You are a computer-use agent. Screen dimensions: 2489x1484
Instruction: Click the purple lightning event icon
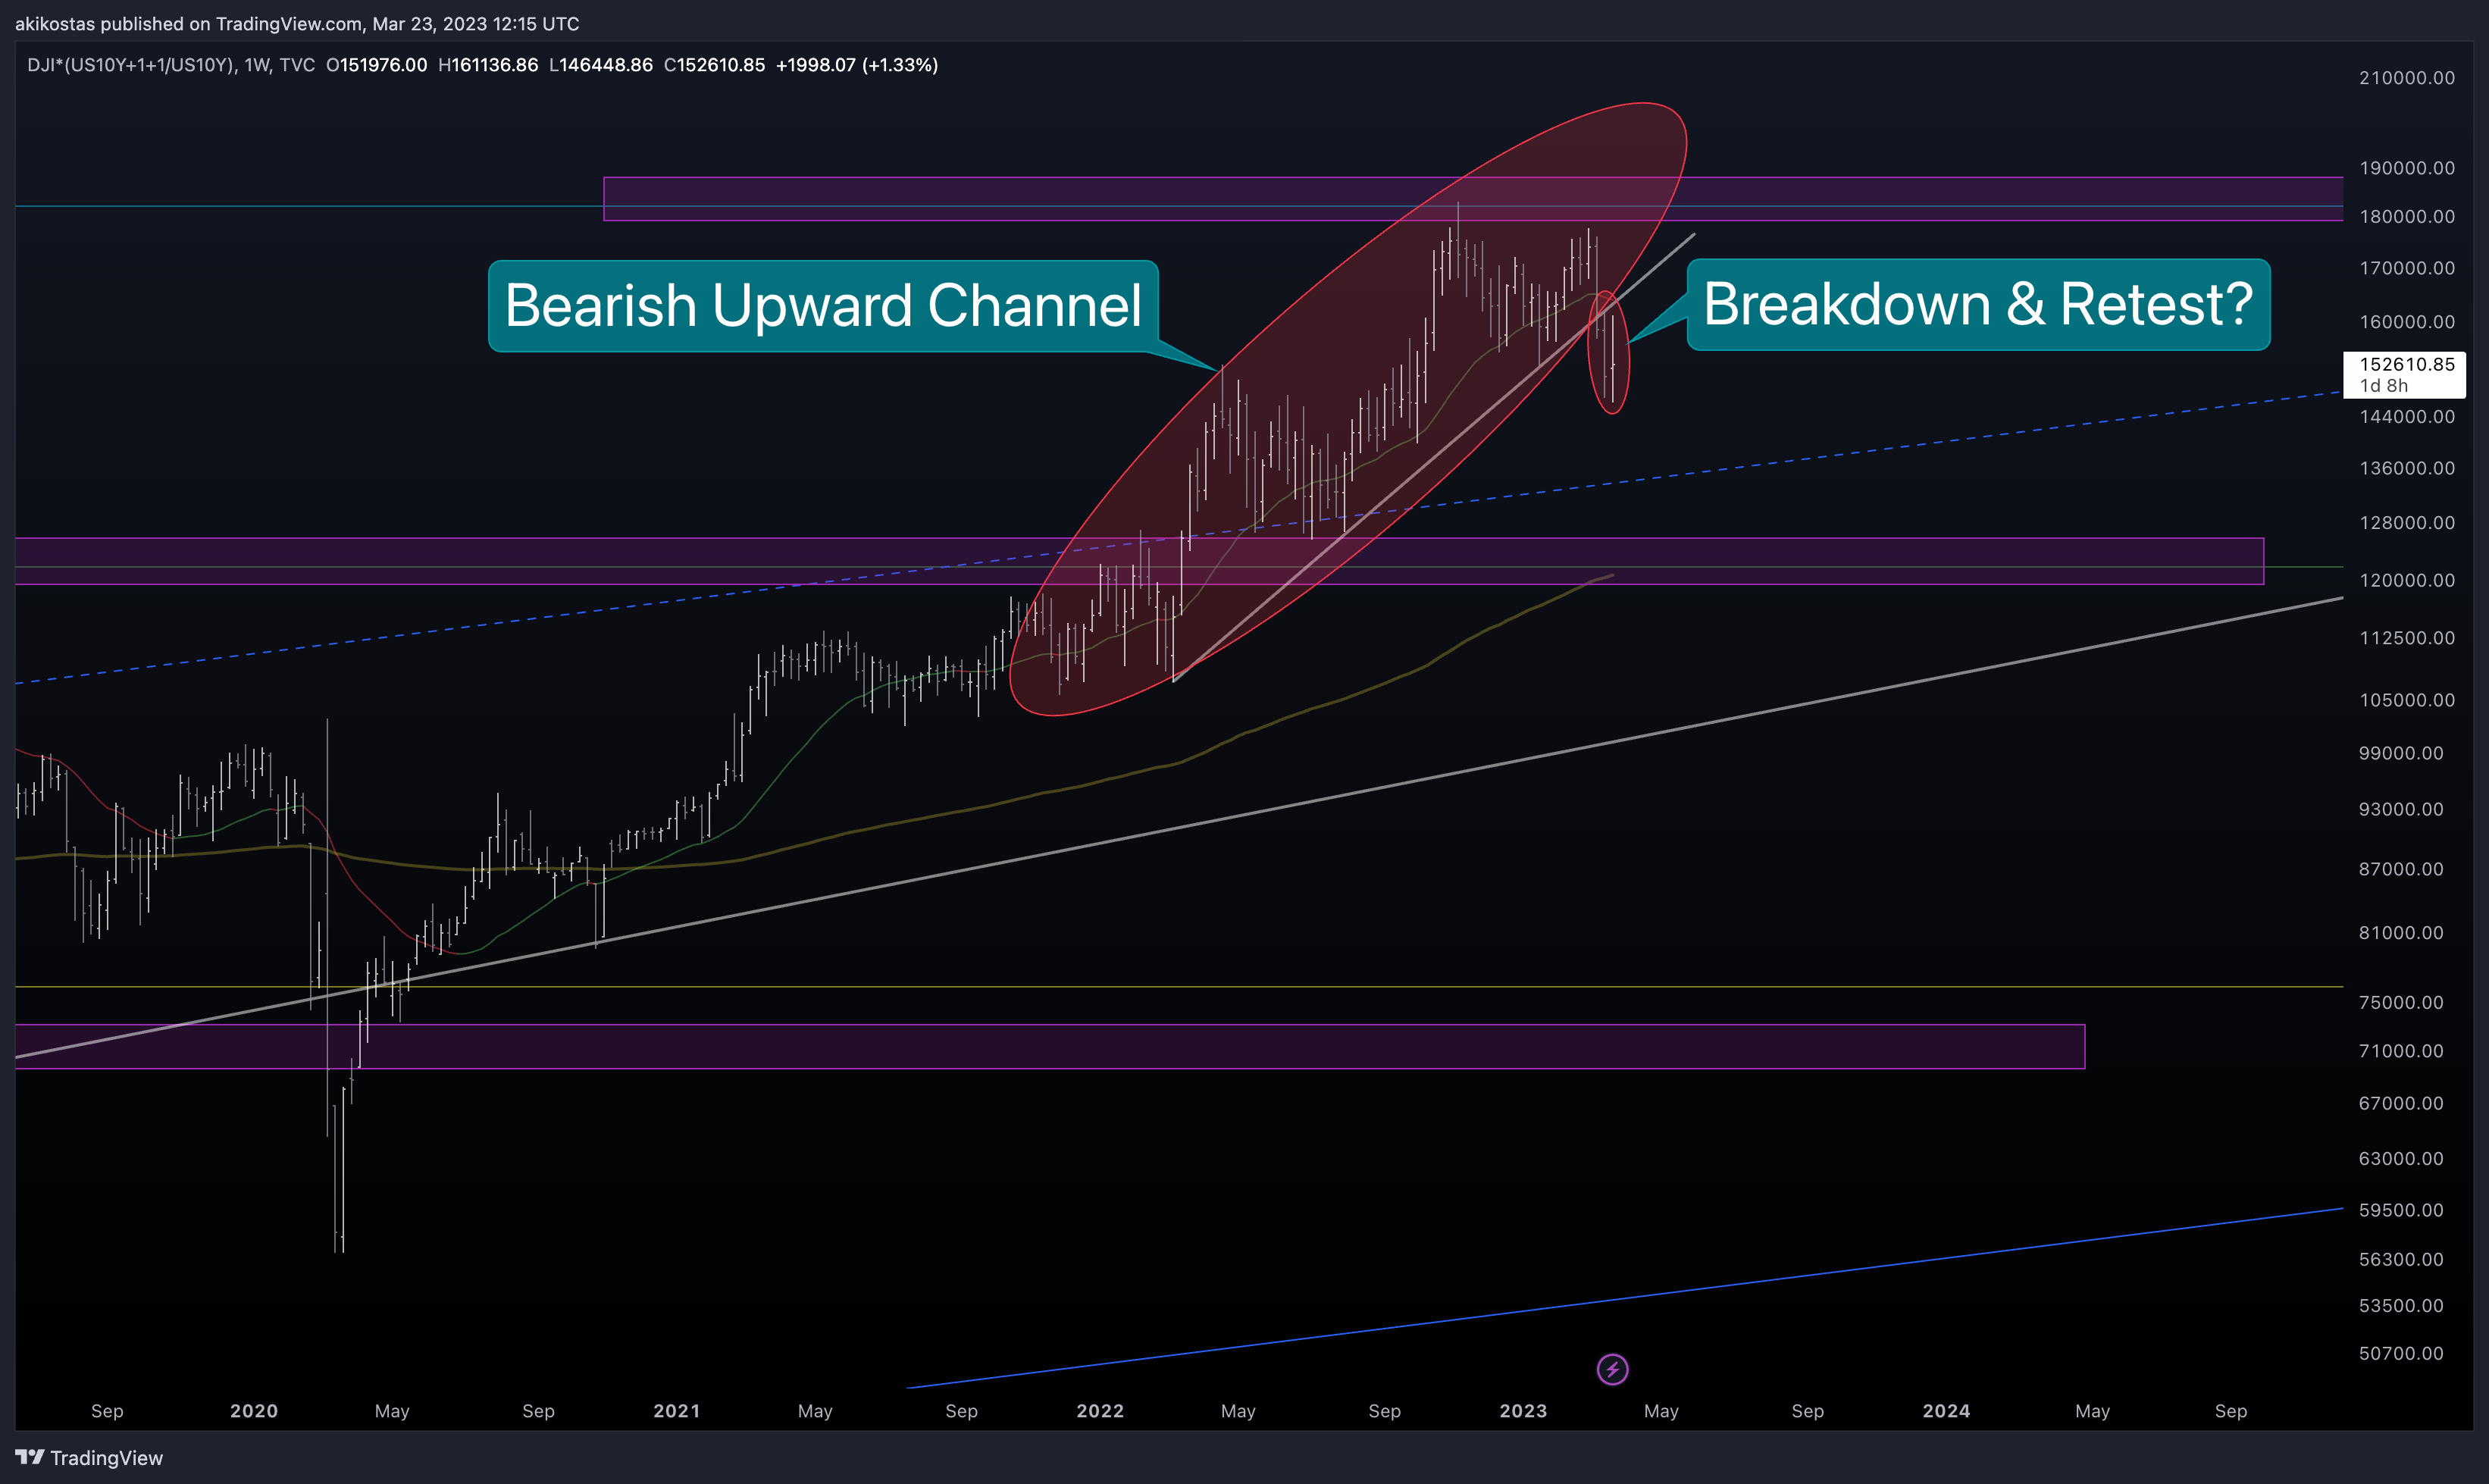(1612, 1369)
